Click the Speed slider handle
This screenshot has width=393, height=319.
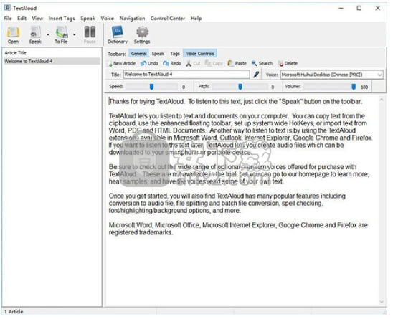[x=151, y=87]
